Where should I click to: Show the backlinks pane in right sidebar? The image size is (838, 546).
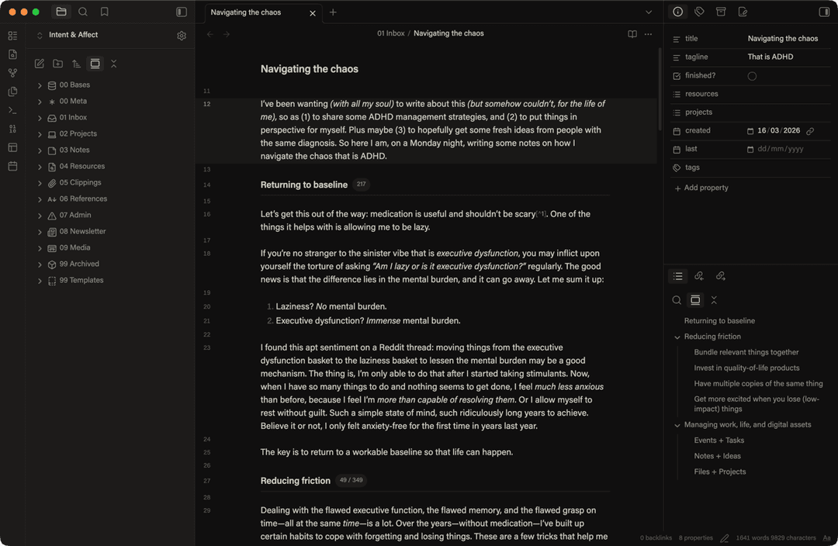pos(699,276)
